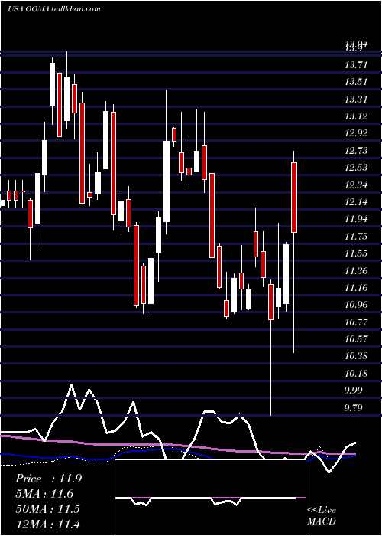Click the 13.51 price axis label
The width and height of the screenshot is (382, 536).
coord(356,82)
